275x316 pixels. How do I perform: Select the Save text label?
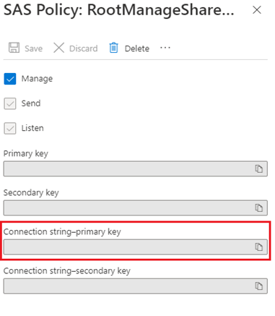34,48
